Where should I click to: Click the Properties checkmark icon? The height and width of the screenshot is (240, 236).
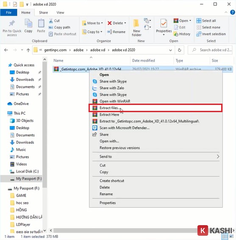coord(164,23)
